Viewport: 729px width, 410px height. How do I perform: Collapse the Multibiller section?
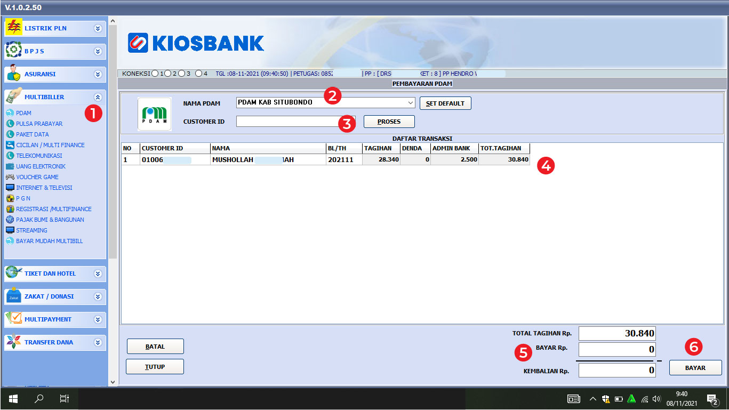point(98,97)
